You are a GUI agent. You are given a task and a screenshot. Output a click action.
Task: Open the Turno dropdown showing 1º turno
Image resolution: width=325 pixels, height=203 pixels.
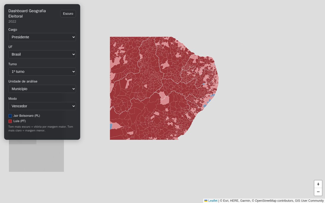click(42, 72)
